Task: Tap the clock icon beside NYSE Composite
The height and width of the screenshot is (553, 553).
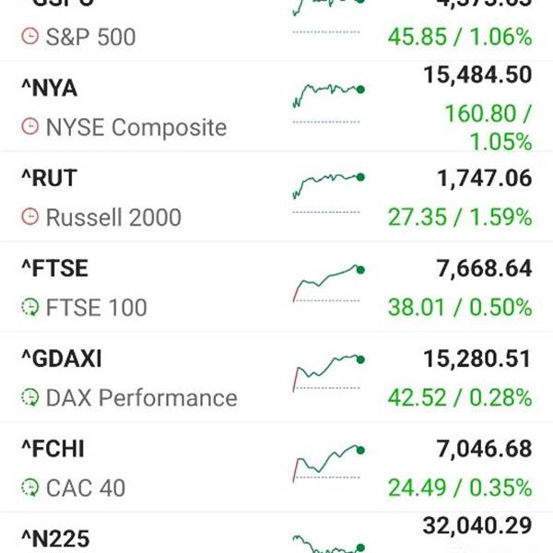Action: (x=30, y=126)
